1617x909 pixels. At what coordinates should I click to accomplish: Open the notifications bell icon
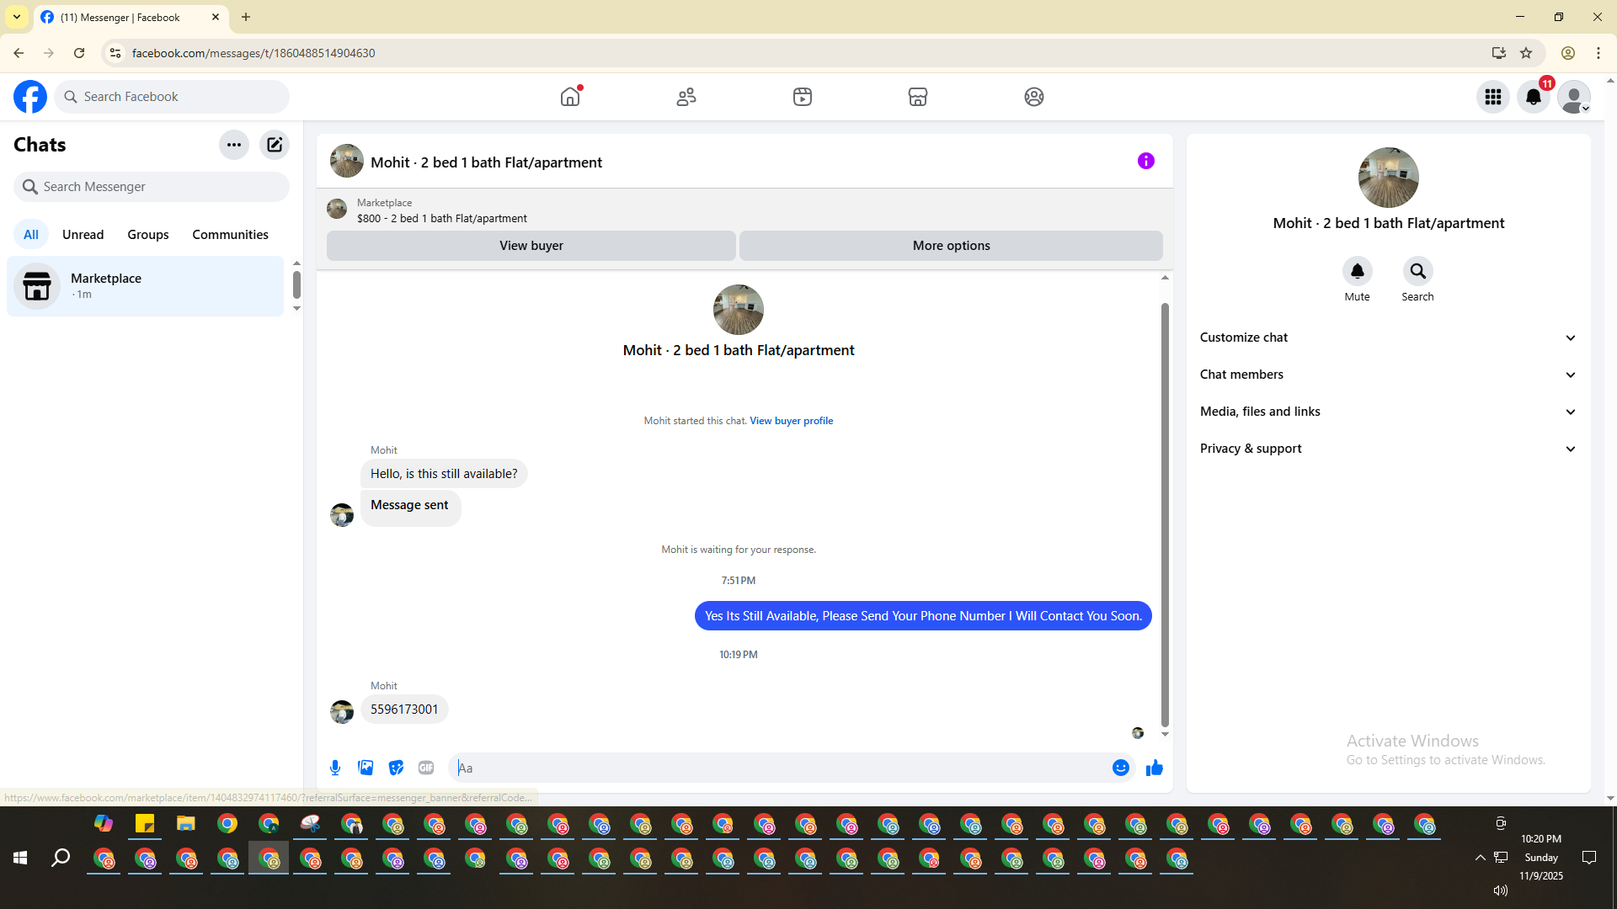[x=1534, y=97]
